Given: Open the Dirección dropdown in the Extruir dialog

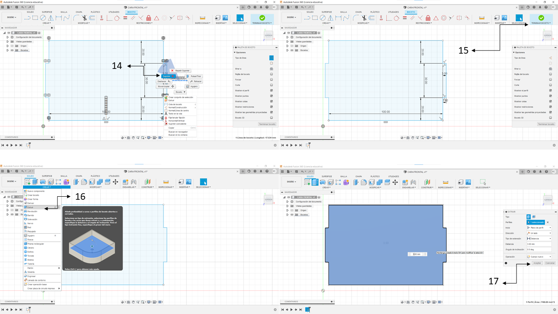Looking at the screenshot, I should [x=540, y=233].
